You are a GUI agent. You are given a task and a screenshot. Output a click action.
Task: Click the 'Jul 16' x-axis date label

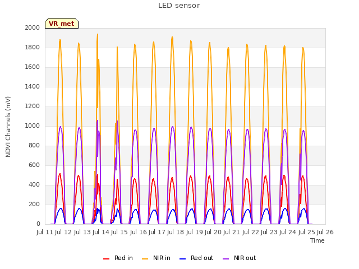click(x=138, y=232)
